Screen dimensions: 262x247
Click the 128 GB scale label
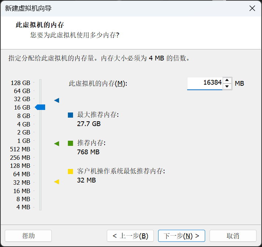(x=21, y=83)
